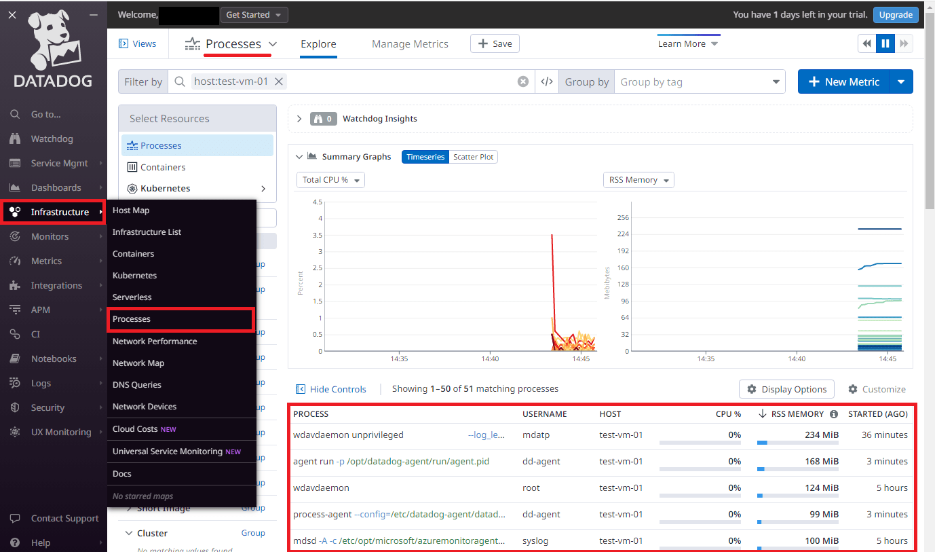Pause live updates
This screenshot has height=552, width=935.
(x=885, y=43)
